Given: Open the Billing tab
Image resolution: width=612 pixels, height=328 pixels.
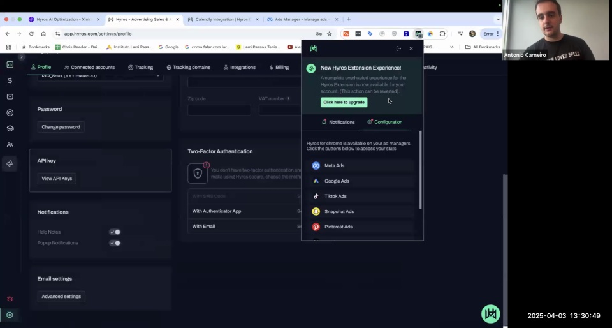Looking at the screenshot, I should tap(279, 67).
